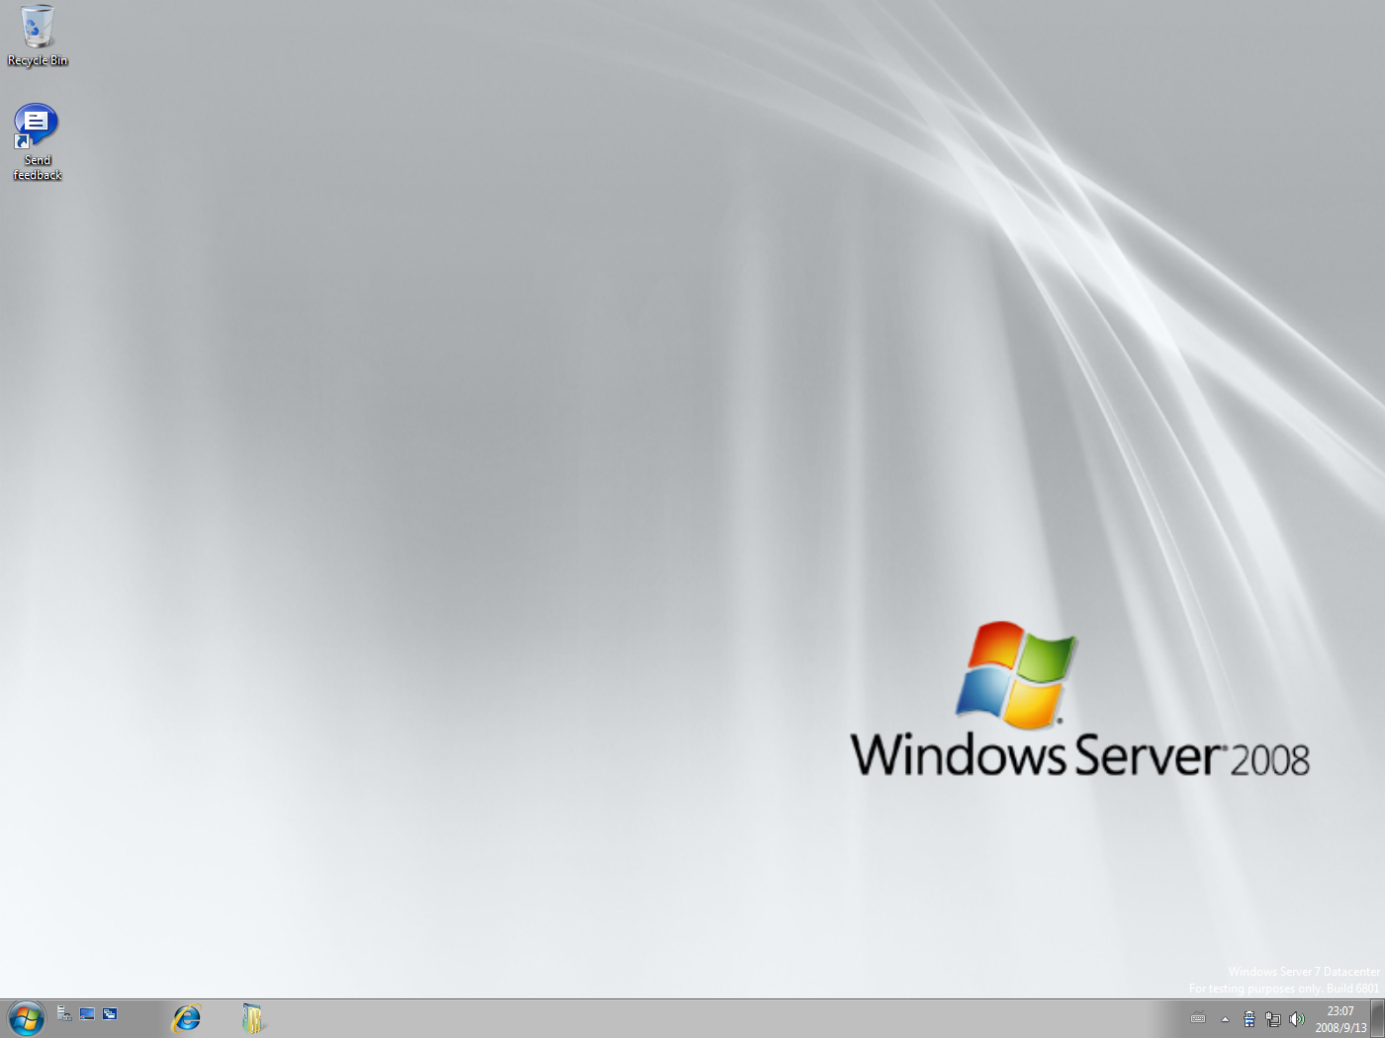
Task: Open Windows Explorer libraries taskbar icon
Action: (252, 1018)
